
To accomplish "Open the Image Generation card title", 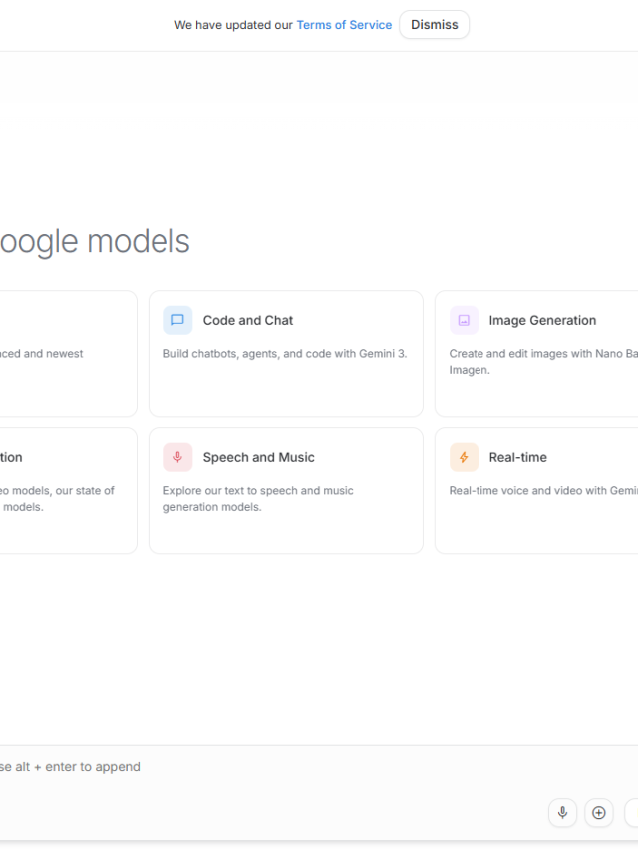I will pos(542,321).
